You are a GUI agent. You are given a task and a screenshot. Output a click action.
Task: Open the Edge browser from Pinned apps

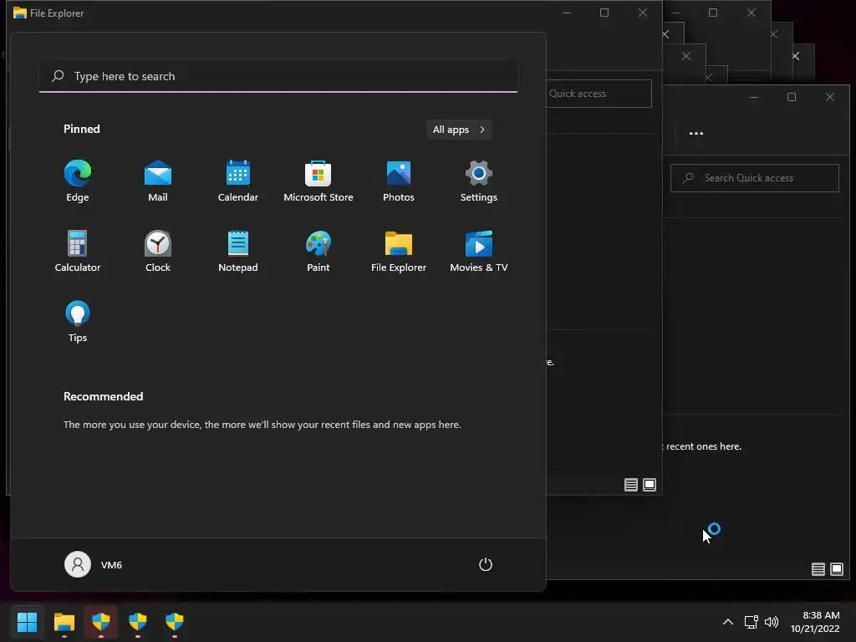click(78, 181)
